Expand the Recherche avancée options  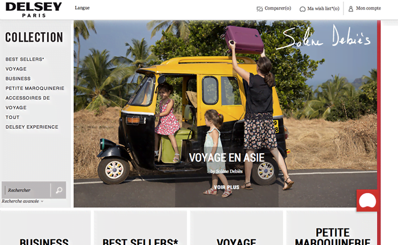click(22, 201)
